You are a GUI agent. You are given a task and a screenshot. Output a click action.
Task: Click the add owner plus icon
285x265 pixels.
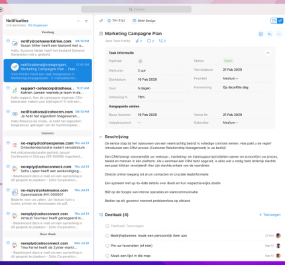pos(141,61)
